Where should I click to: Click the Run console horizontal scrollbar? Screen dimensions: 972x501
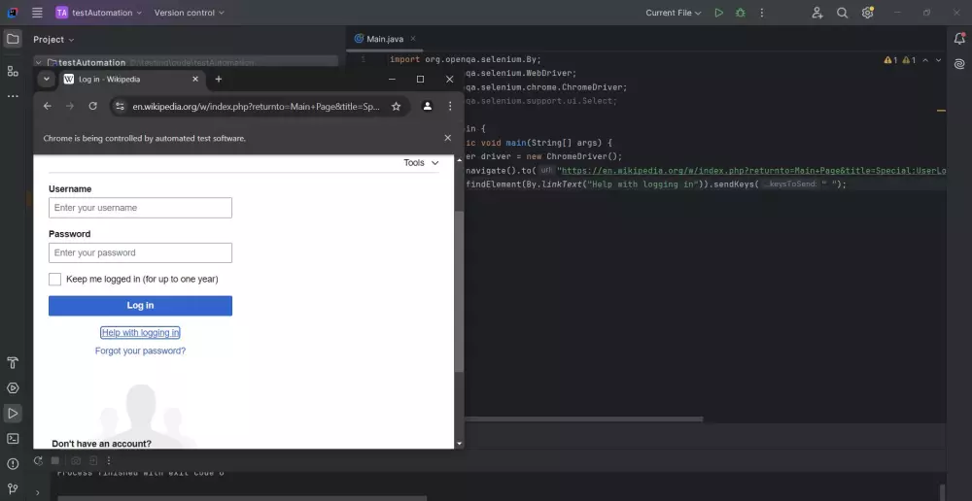tap(242, 497)
